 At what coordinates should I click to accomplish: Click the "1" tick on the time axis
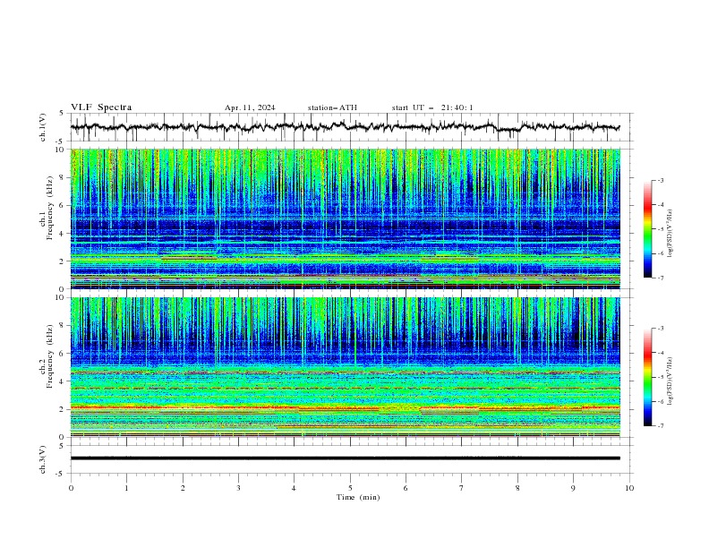click(x=126, y=488)
